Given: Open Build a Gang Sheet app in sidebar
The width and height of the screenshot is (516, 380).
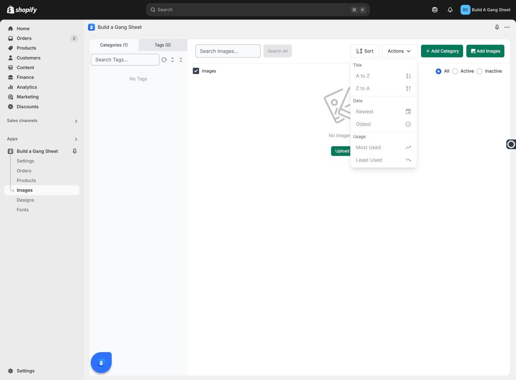Looking at the screenshot, I should click(37, 152).
